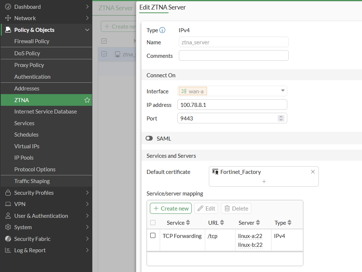362x272 pixels.
Task: Click the IP address input field
Action: 232,105
